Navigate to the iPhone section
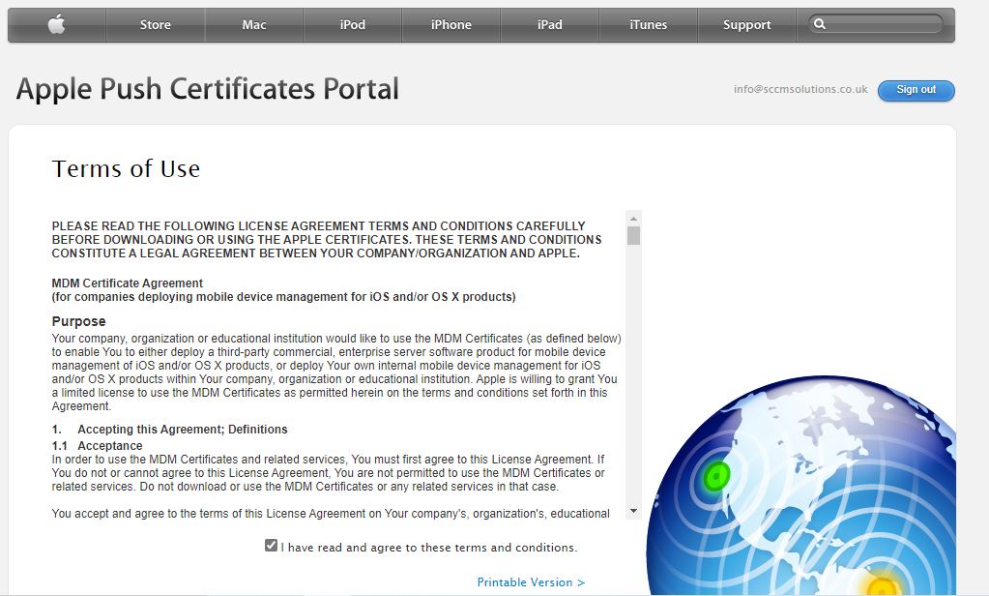This screenshot has height=596, width=989. click(451, 25)
